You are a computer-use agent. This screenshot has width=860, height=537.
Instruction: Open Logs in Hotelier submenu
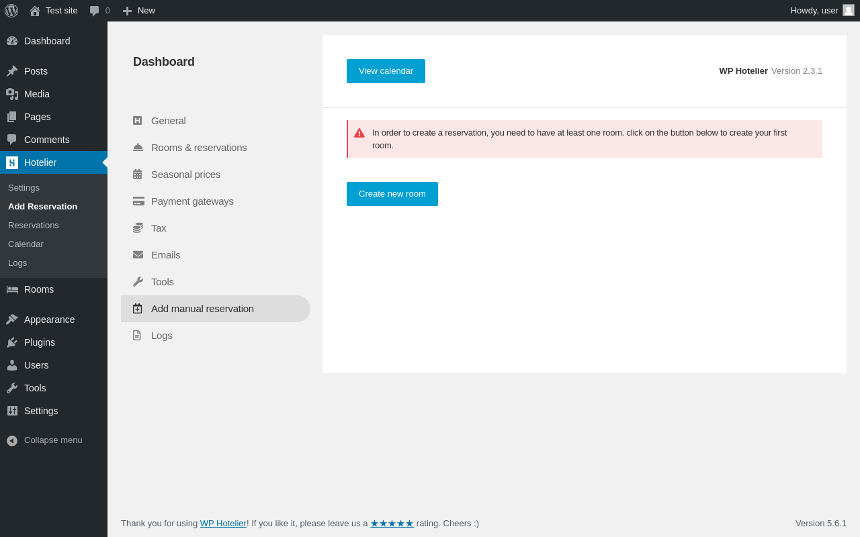point(17,263)
